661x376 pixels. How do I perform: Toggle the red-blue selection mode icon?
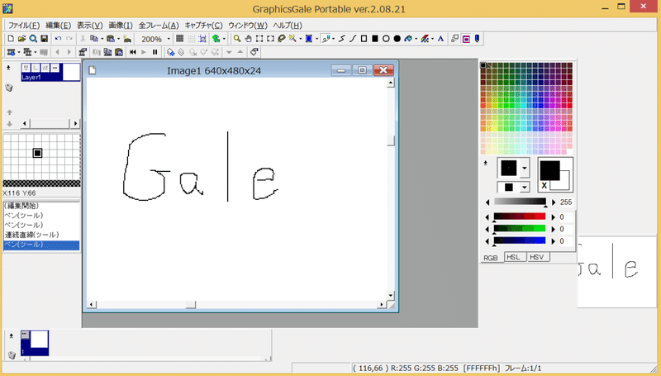point(466,39)
